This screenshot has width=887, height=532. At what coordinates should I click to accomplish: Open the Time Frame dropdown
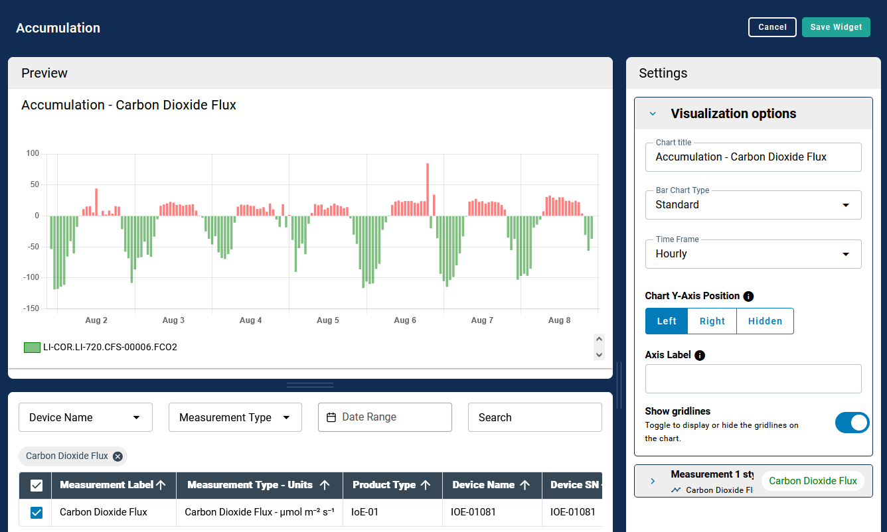pos(753,254)
